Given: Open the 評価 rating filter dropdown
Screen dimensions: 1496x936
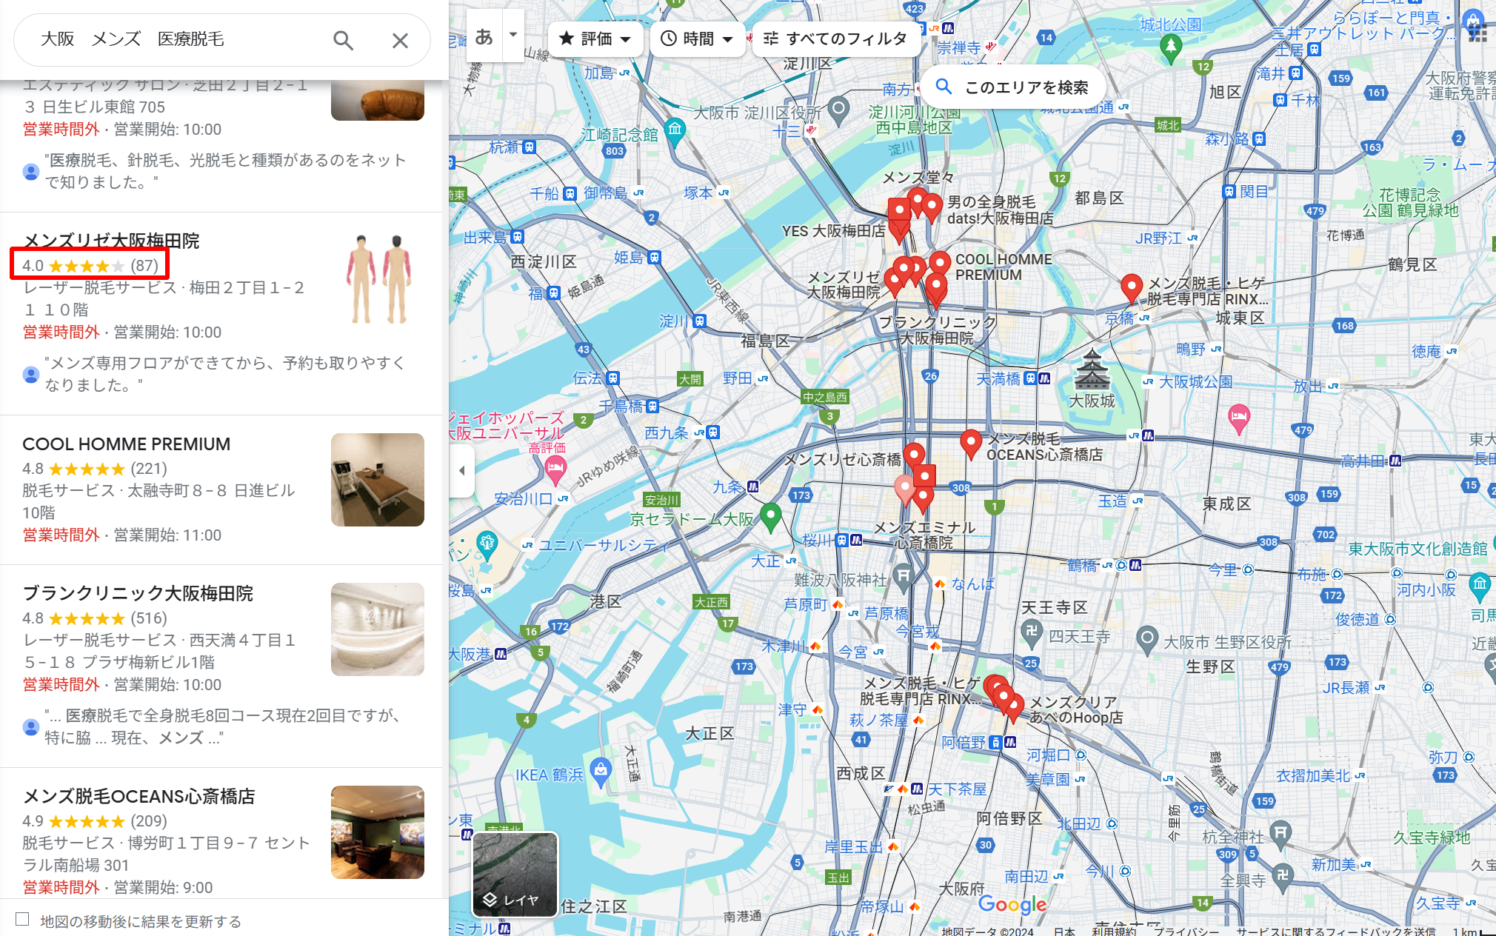Looking at the screenshot, I should [595, 39].
